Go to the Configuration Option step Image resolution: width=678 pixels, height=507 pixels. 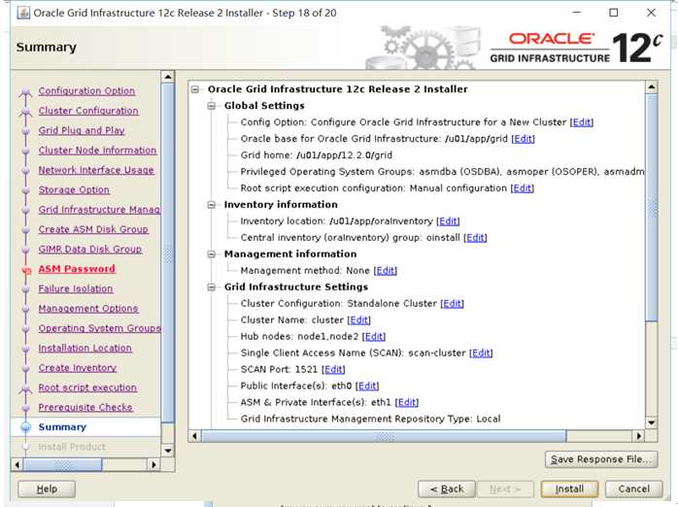[x=86, y=91]
